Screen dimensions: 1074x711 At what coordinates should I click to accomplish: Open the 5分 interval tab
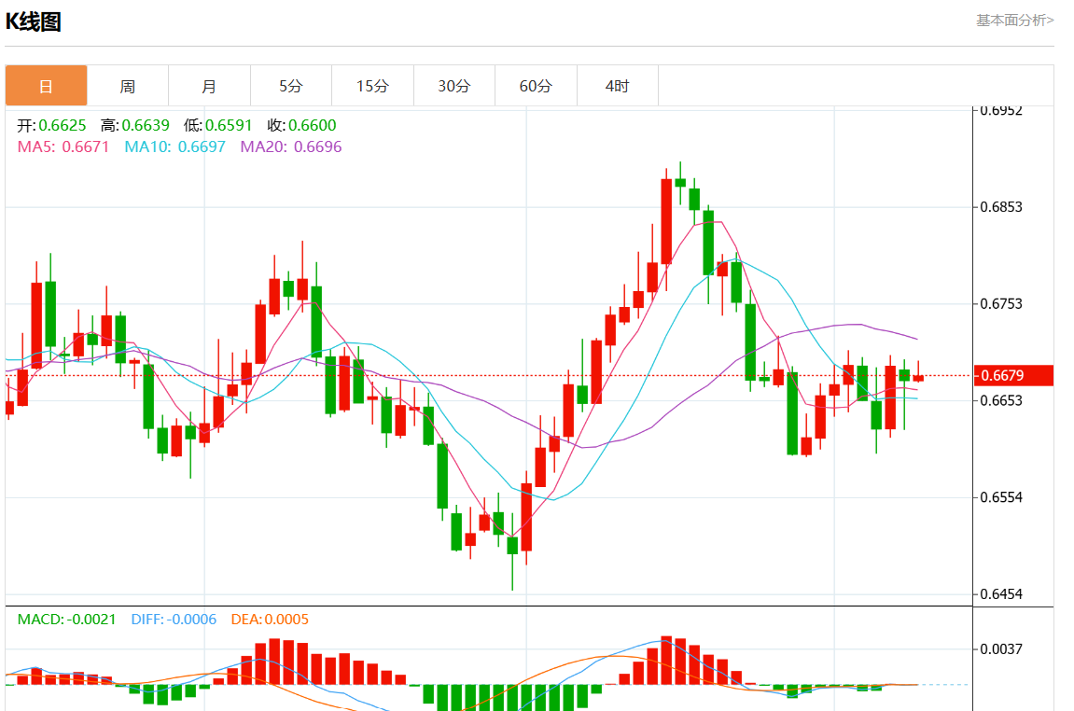click(290, 86)
